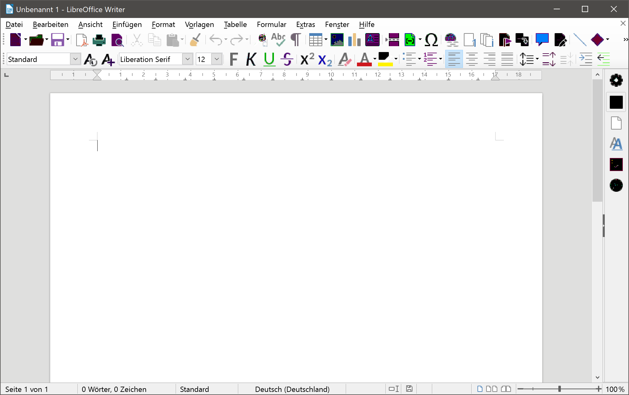The width and height of the screenshot is (629, 395).
Task: Open the Einfügen menu
Action: (127, 24)
